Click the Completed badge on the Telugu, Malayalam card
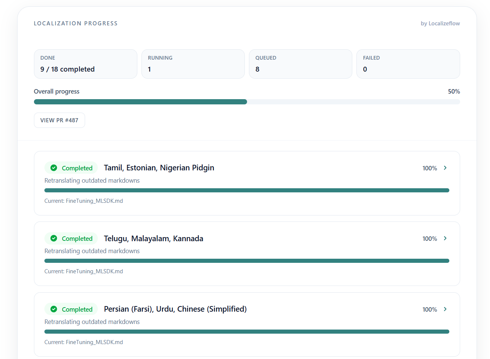The height and width of the screenshot is (359, 490). 71,238
